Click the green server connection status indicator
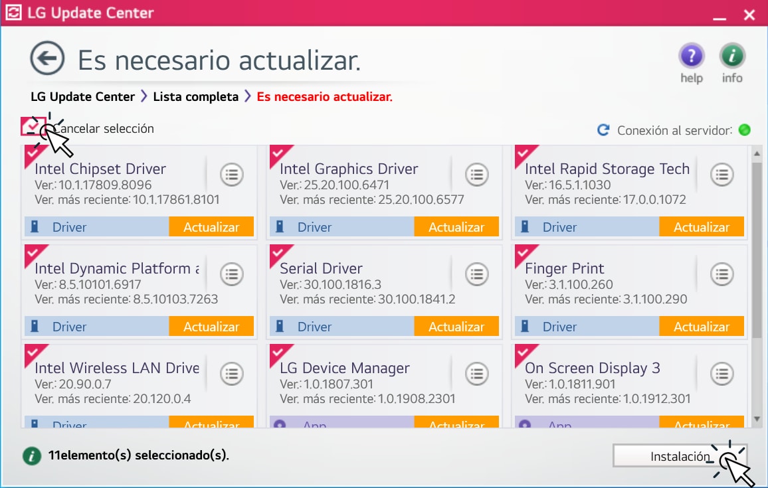Screen dimensions: 768x488 coord(745,129)
